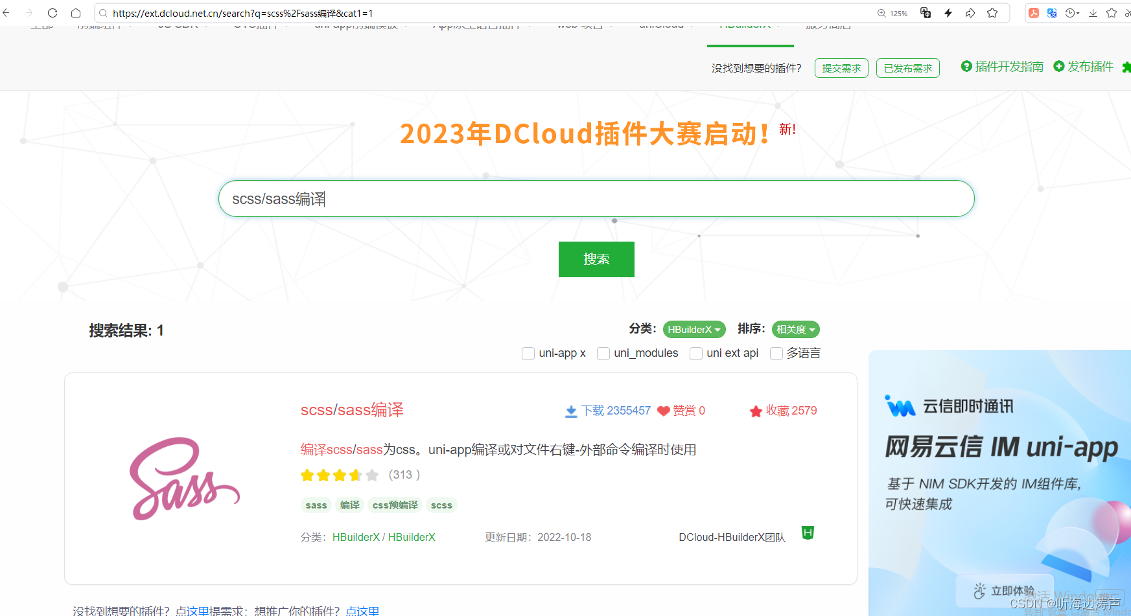Click the 搜索结果: 1 heading
Viewport: 1131px width, 616px height.
coord(126,330)
